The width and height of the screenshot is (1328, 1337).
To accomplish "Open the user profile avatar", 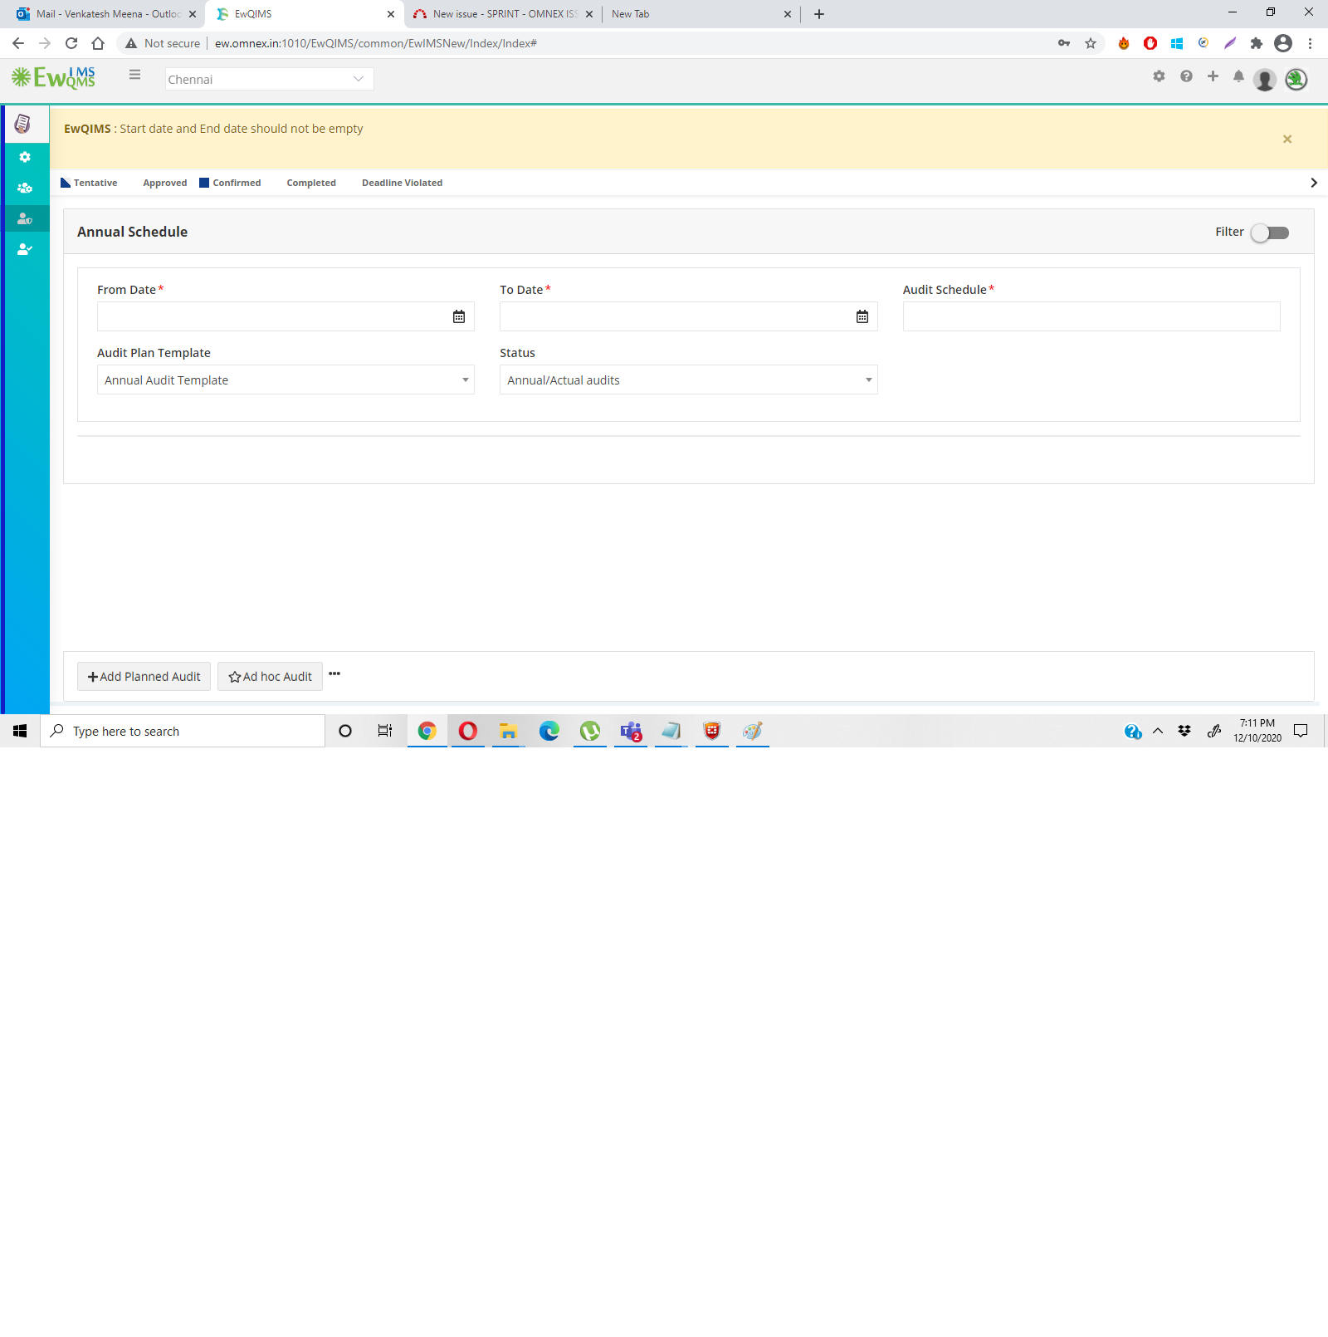I will click(x=1265, y=80).
